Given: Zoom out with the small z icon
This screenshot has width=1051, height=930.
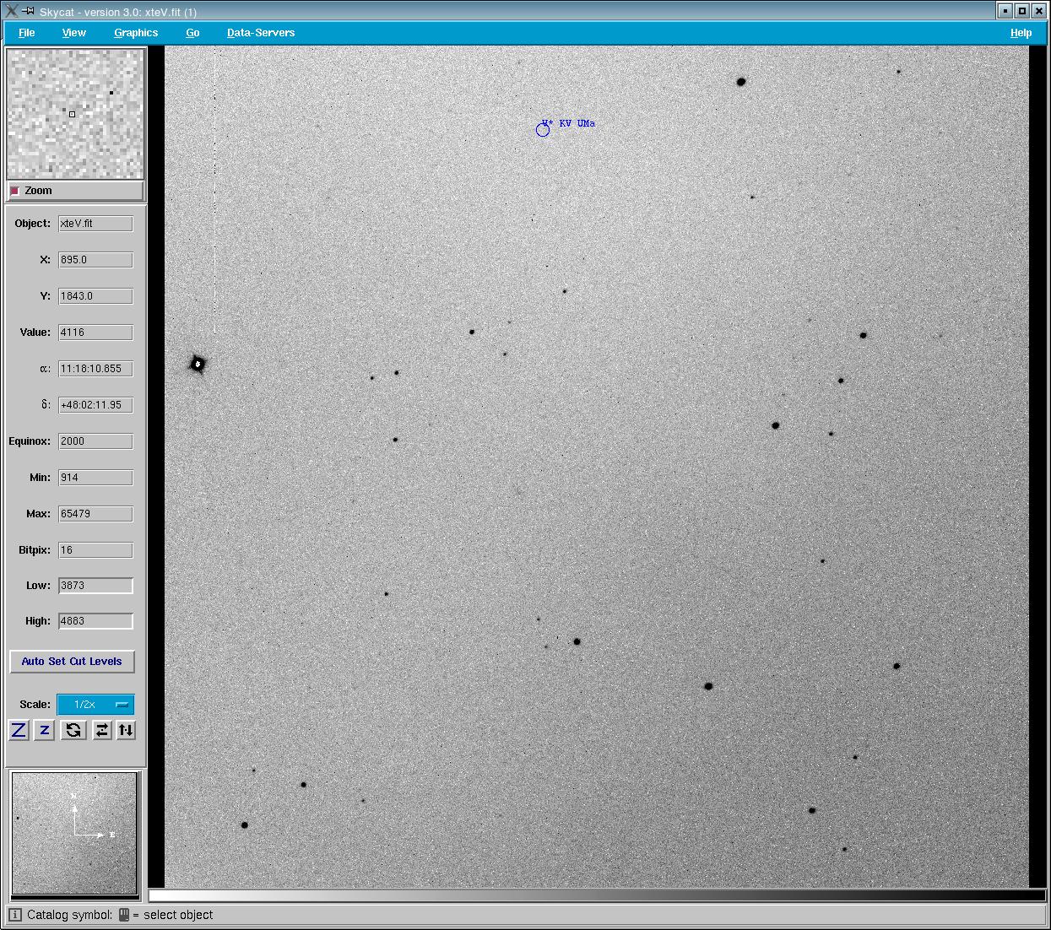Looking at the screenshot, I should 45,731.
